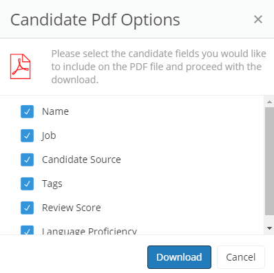The image size is (274, 273).
Task: Click the red PDF file icon
Action: [x=20, y=67]
